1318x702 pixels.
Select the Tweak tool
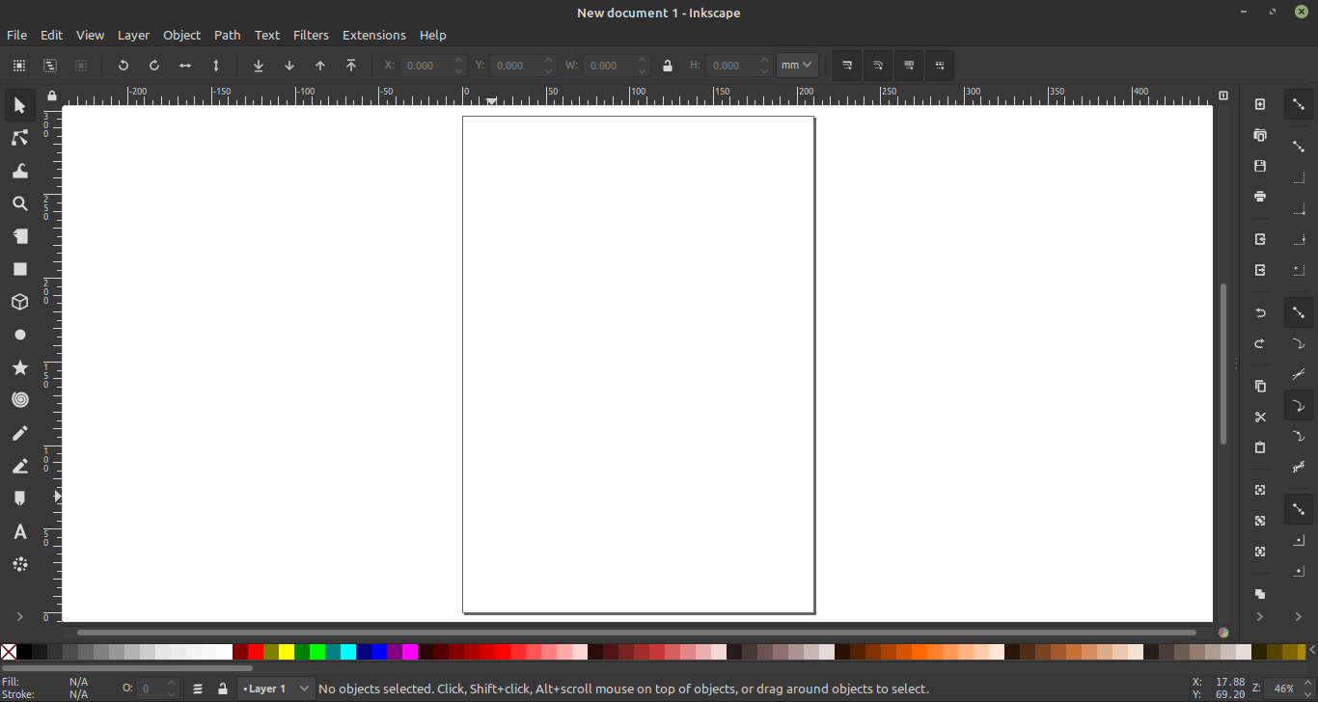click(19, 172)
